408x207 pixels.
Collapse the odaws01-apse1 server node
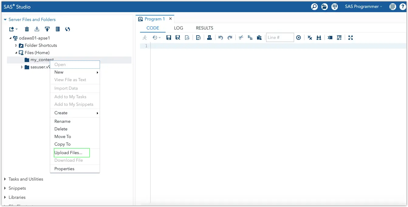coord(10,38)
